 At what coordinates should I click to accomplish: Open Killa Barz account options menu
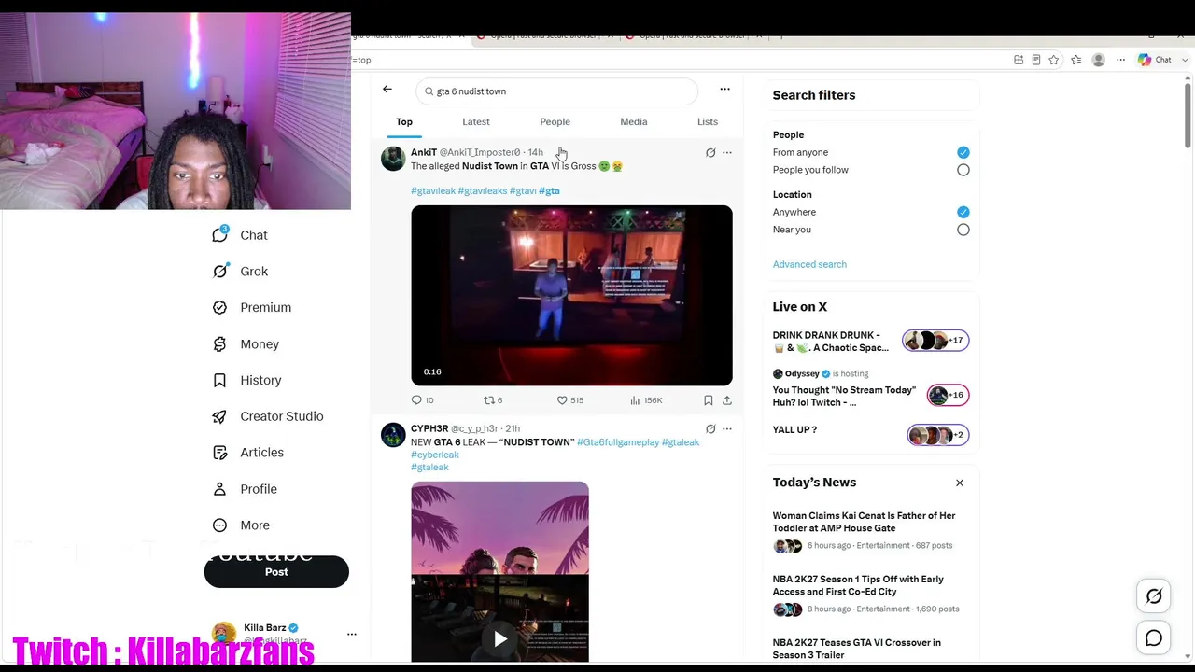tap(352, 634)
